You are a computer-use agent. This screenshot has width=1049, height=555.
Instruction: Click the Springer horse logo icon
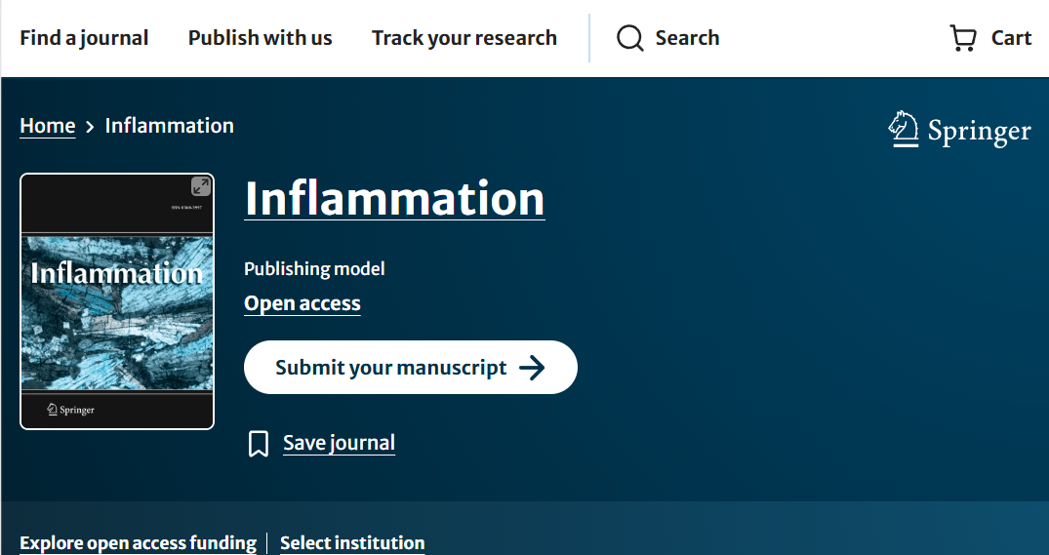pos(904,130)
